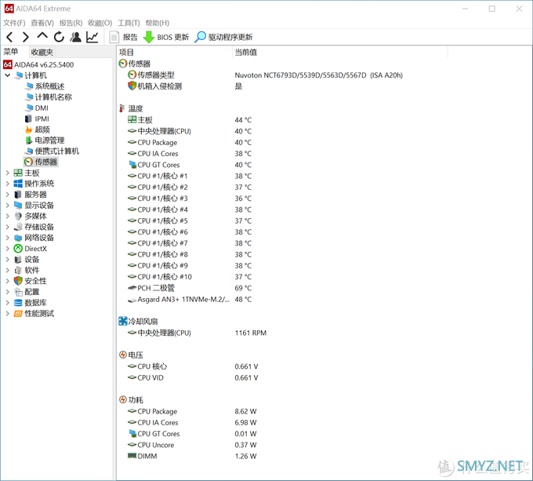Screen dimensions: 533x481
Task: Click the shield icon for 安全性
Action: [x=18, y=281]
